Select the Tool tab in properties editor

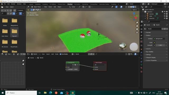click(142, 25)
